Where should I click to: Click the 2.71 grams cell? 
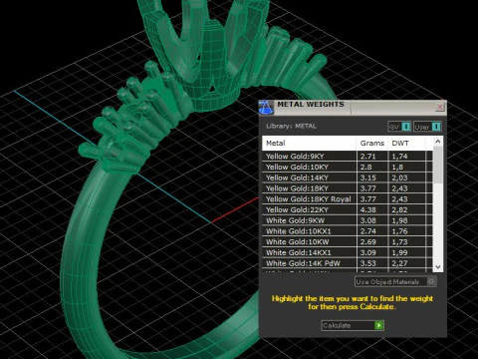[x=372, y=157]
